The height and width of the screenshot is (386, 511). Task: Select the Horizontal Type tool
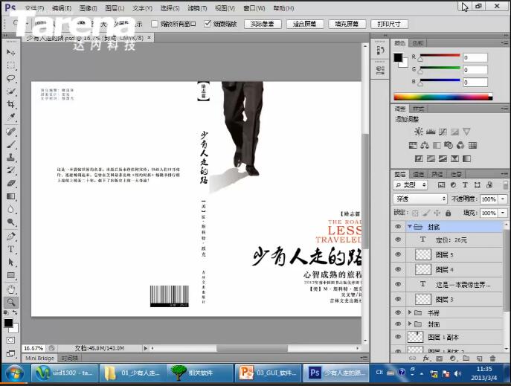point(10,249)
